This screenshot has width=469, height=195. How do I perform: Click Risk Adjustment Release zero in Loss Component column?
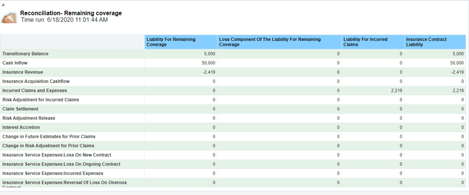(x=338, y=118)
